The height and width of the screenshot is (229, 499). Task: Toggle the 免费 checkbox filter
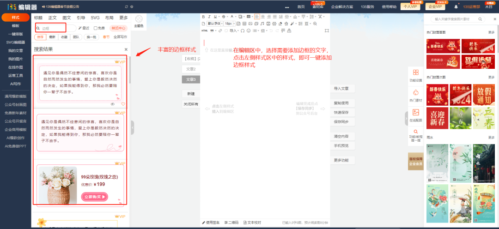click(96, 28)
